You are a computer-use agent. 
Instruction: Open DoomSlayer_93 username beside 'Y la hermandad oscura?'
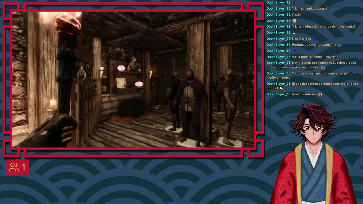[x=279, y=9]
